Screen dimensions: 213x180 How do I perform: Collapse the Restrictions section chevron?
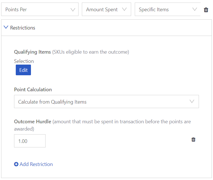click(x=6, y=27)
